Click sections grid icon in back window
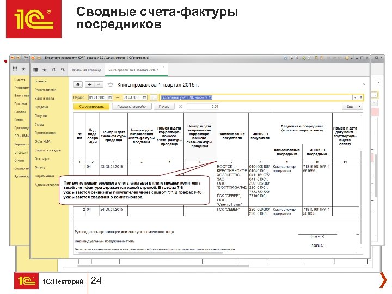The width and height of the screenshot is (392, 294). pos(15,69)
